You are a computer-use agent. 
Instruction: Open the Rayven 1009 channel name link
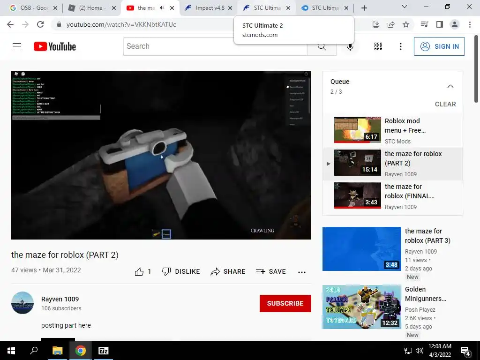pos(60,299)
